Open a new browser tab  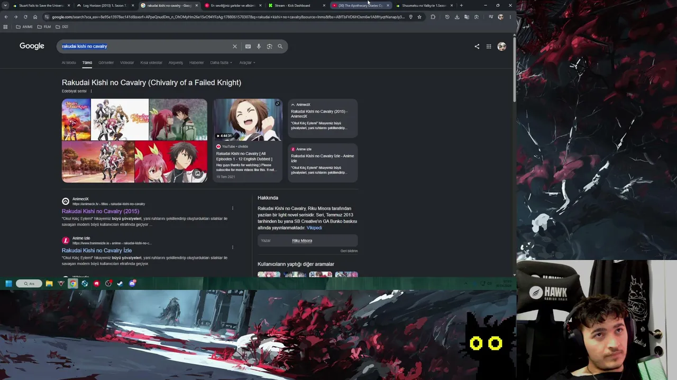pos(461,5)
